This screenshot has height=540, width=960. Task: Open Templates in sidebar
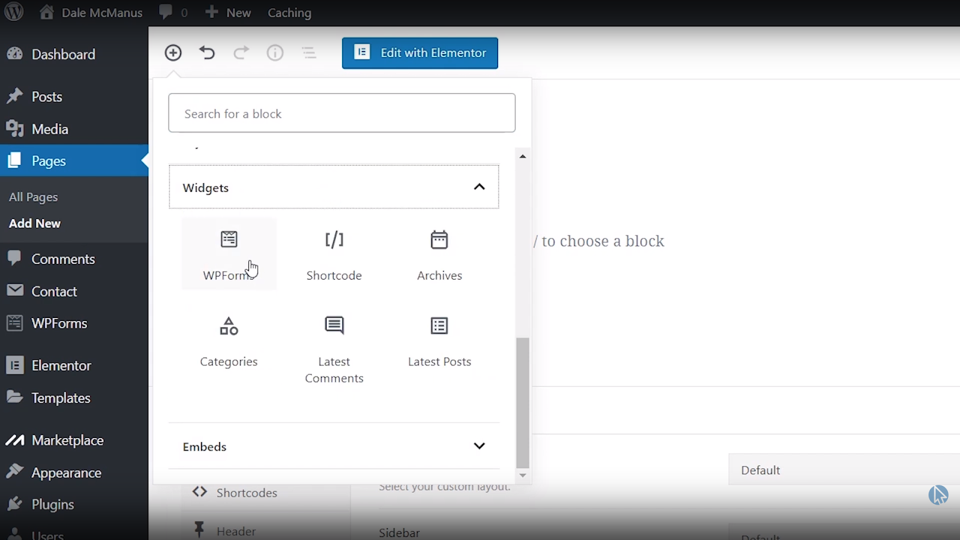[74, 398]
